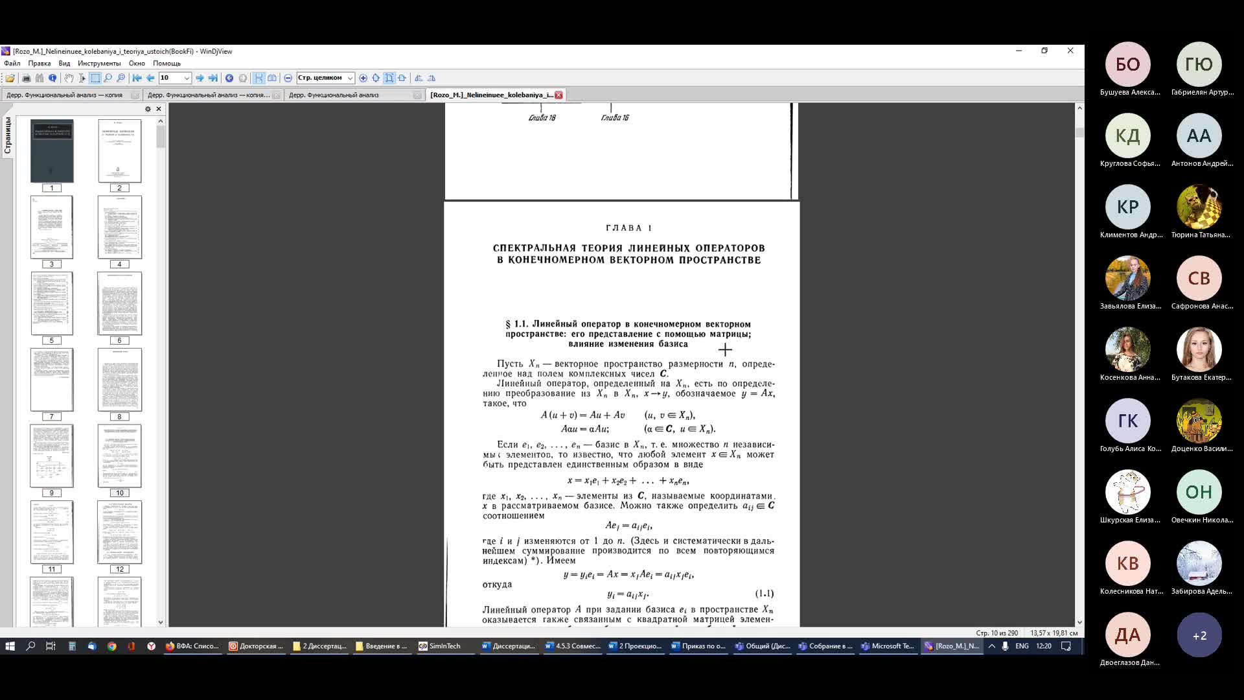Screen dimensions: 1244x700
Task: Rotate the page counterclockwise
Action: point(419,78)
